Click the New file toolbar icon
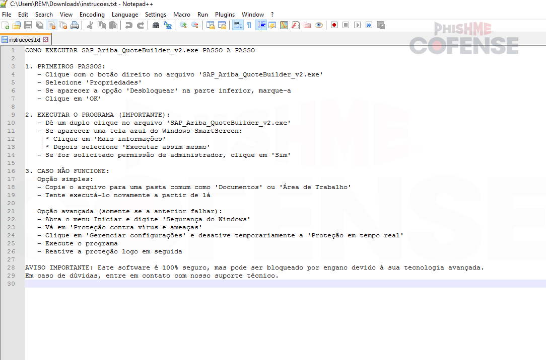546x360 pixels. pyautogui.click(x=6, y=25)
